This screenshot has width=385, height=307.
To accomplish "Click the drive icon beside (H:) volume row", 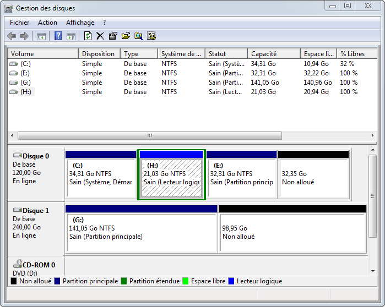I will pyautogui.click(x=13, y=92).
